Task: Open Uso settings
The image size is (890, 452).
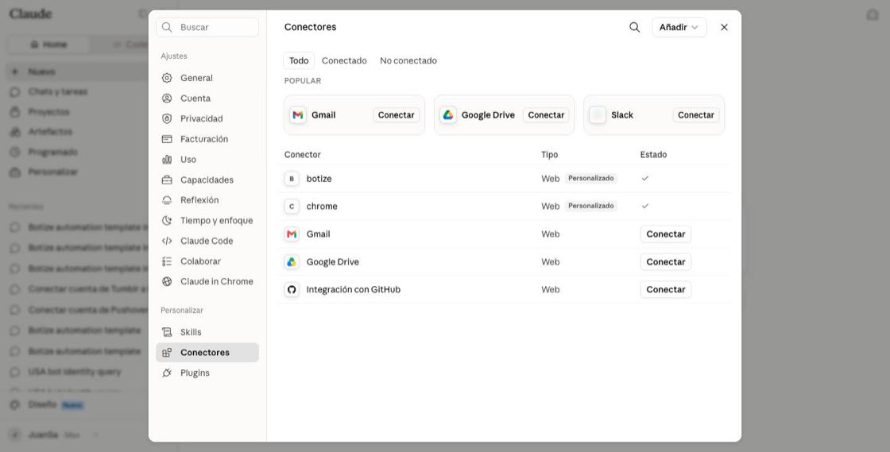Action: (207, 160)
